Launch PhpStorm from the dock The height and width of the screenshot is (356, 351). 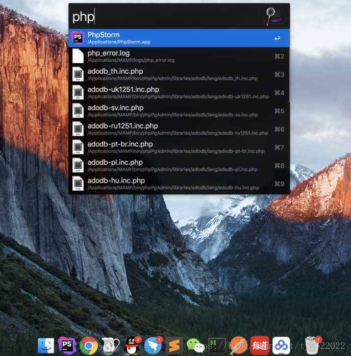(x=67, y=346)
